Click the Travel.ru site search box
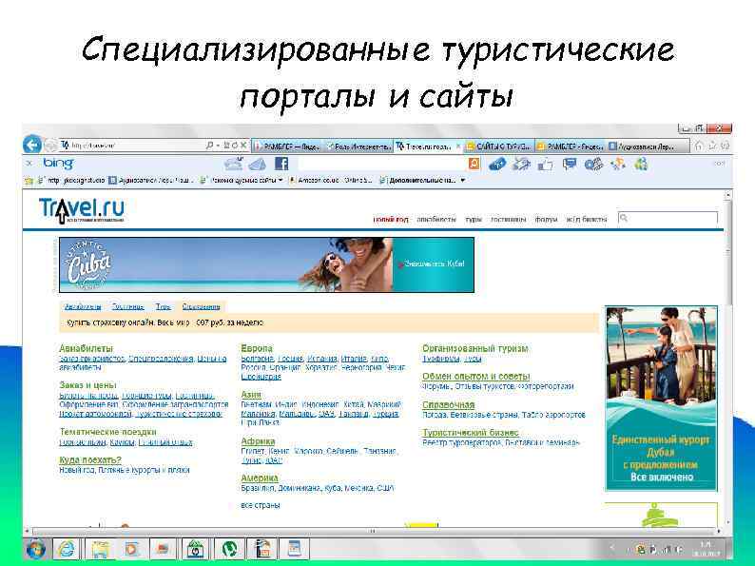Screen dimensions: 755x566 tap(668, 218)
